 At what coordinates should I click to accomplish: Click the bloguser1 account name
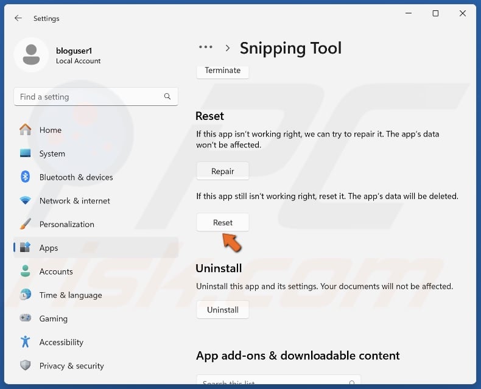[74, 51]
